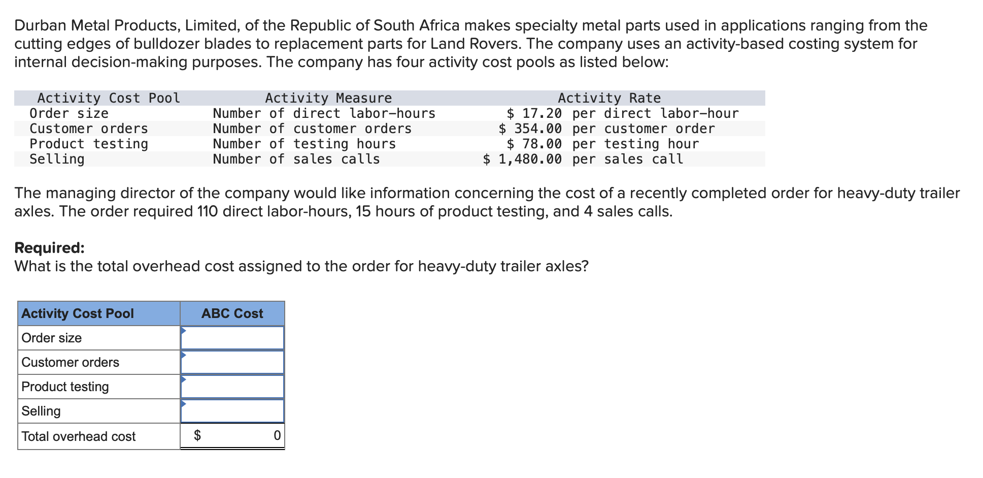Select the ABC Cost column header
Viewport: 983px width, 478px height.
pos(232,313)
